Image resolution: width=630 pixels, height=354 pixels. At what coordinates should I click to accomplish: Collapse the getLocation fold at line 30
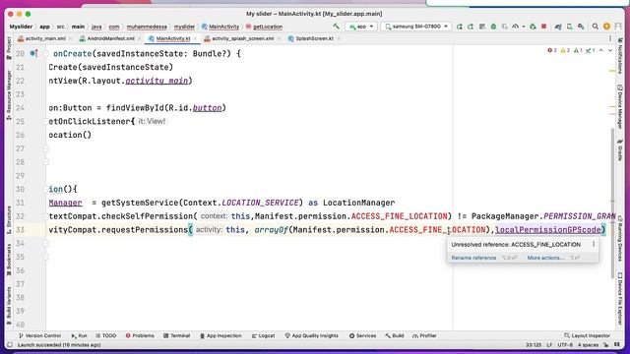(46, 189)
